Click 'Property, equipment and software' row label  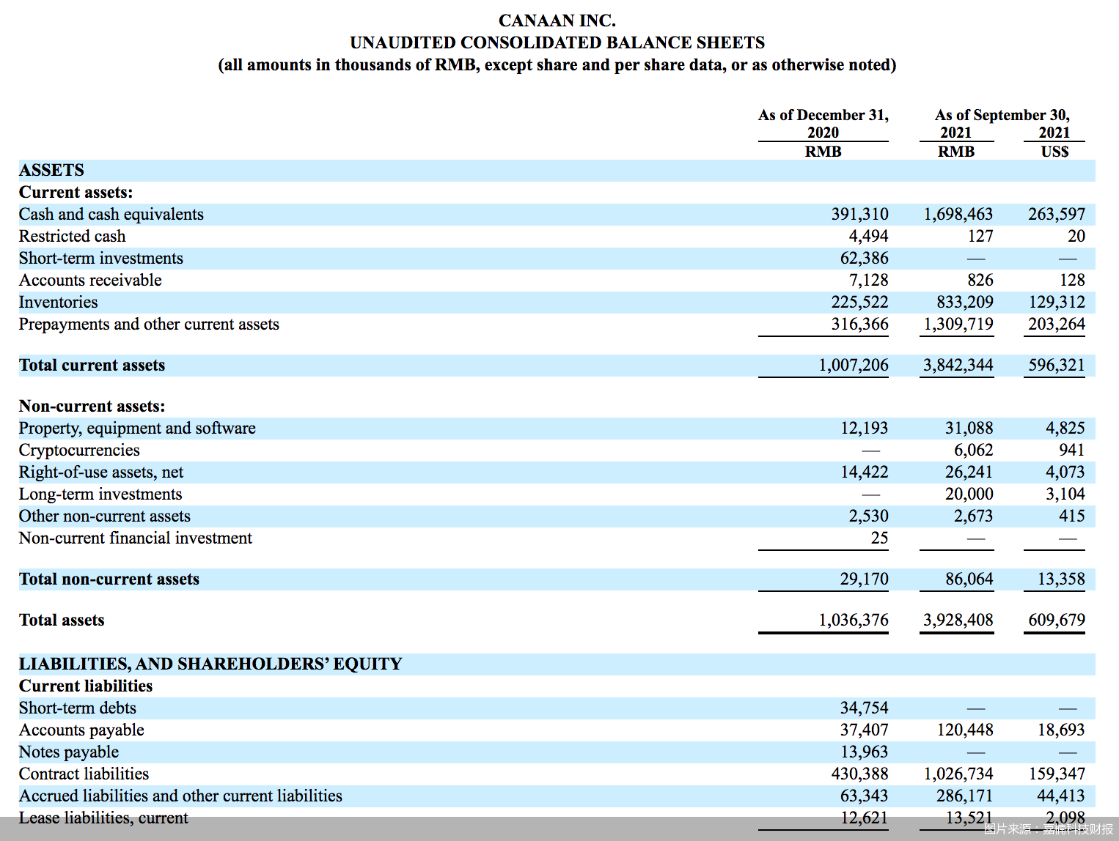(x=137, y=428)
